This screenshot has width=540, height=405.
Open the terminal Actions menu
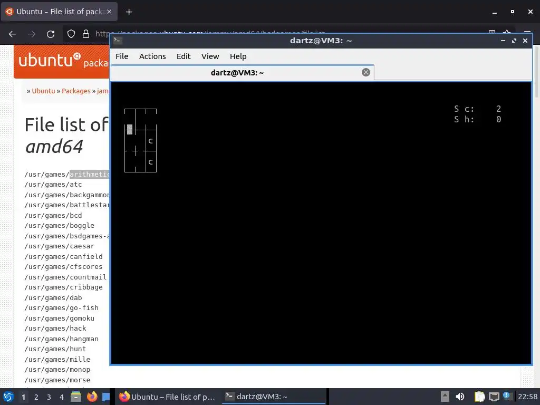pyautogui.click(x=152, y=56)
